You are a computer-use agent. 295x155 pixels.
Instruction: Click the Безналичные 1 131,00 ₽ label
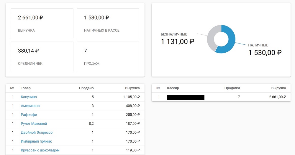pyautogui.click(x=177, y=39)
